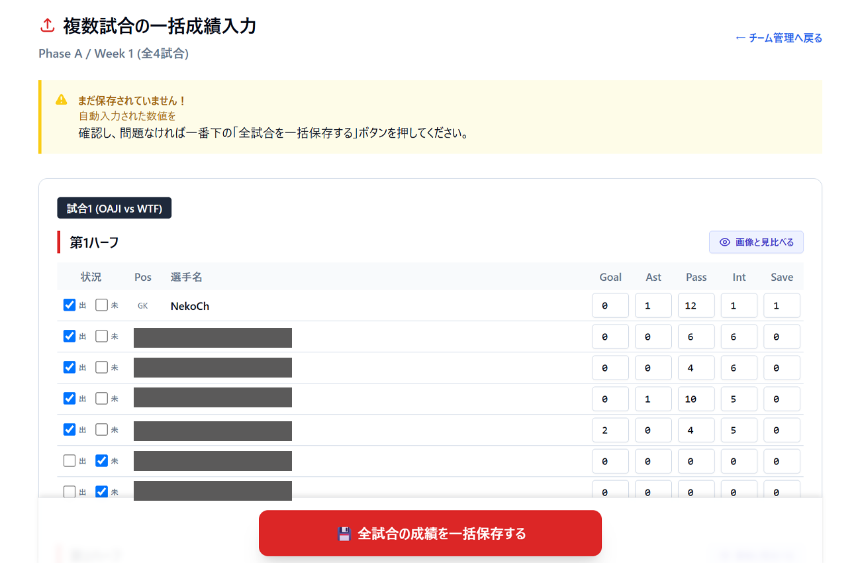Click the player name NekoCh
This screenshot has height=563, width=856.
[x=190, y=306]
